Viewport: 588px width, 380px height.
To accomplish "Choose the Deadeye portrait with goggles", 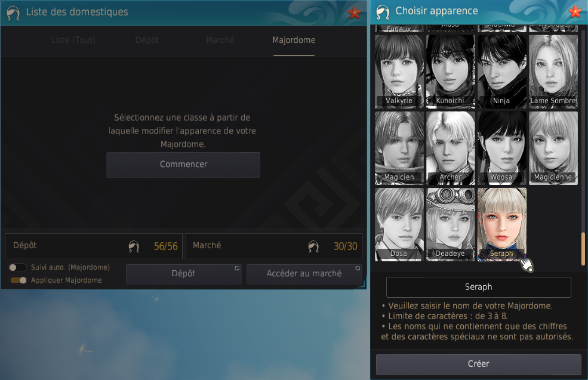I will tap(450, 224).
